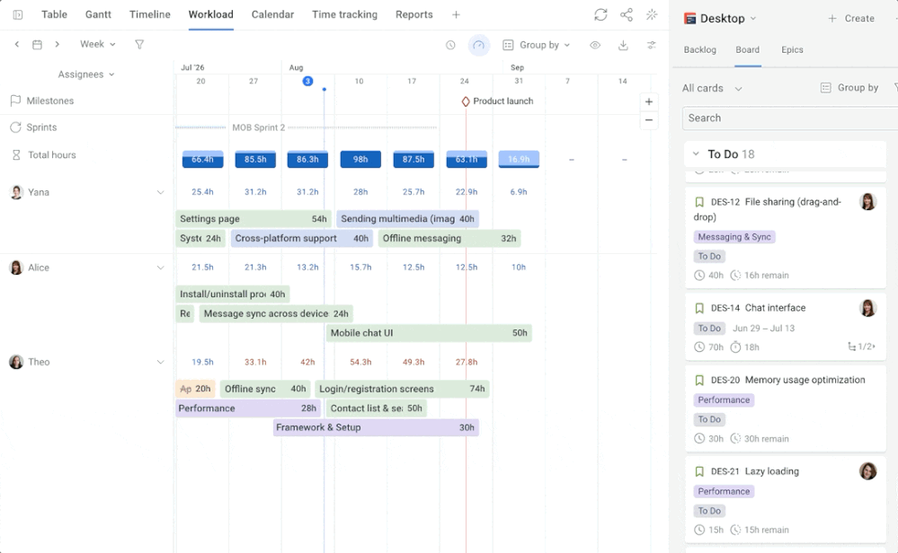Viewport: 898px width, 553px height.
Task: Click the Product launch milestone marker
Action: coord(466,101)
